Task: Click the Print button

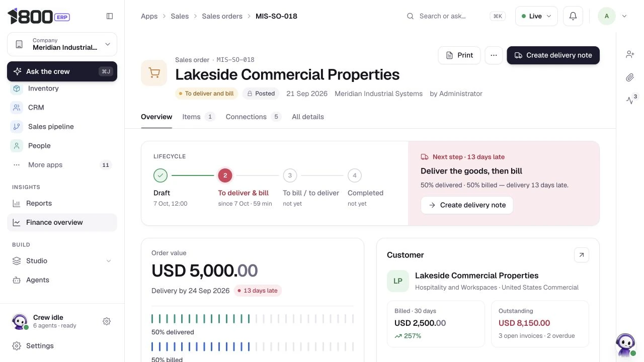Action: click(x=459, y=55)
